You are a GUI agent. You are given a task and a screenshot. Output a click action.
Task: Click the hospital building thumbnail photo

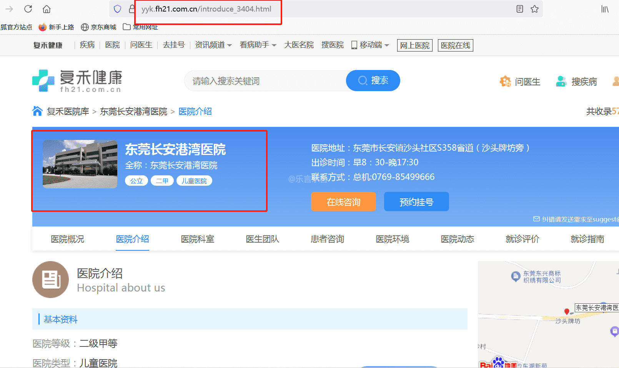coord(80,164)
